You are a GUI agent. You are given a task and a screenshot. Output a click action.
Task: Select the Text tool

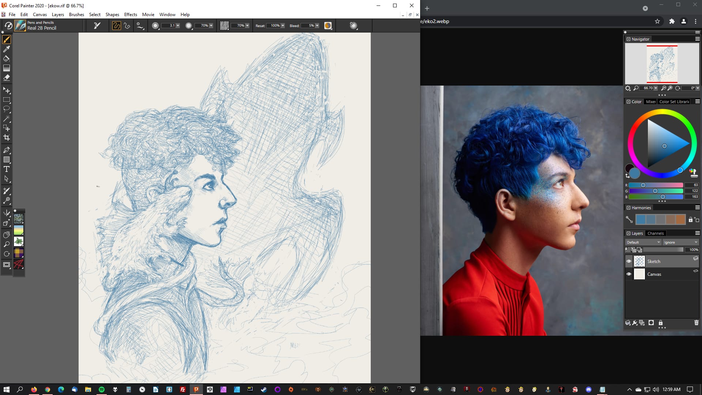7,169
